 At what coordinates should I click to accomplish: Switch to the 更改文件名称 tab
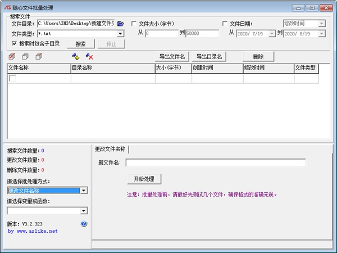(110, 149)
